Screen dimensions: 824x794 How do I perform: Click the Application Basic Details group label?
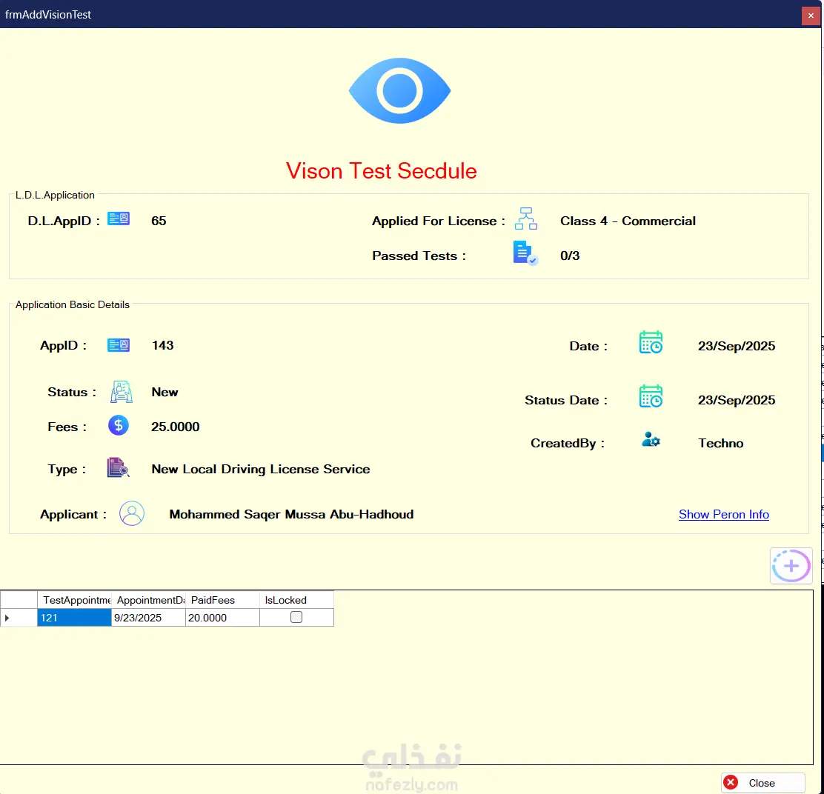click(x=72, y=304)
